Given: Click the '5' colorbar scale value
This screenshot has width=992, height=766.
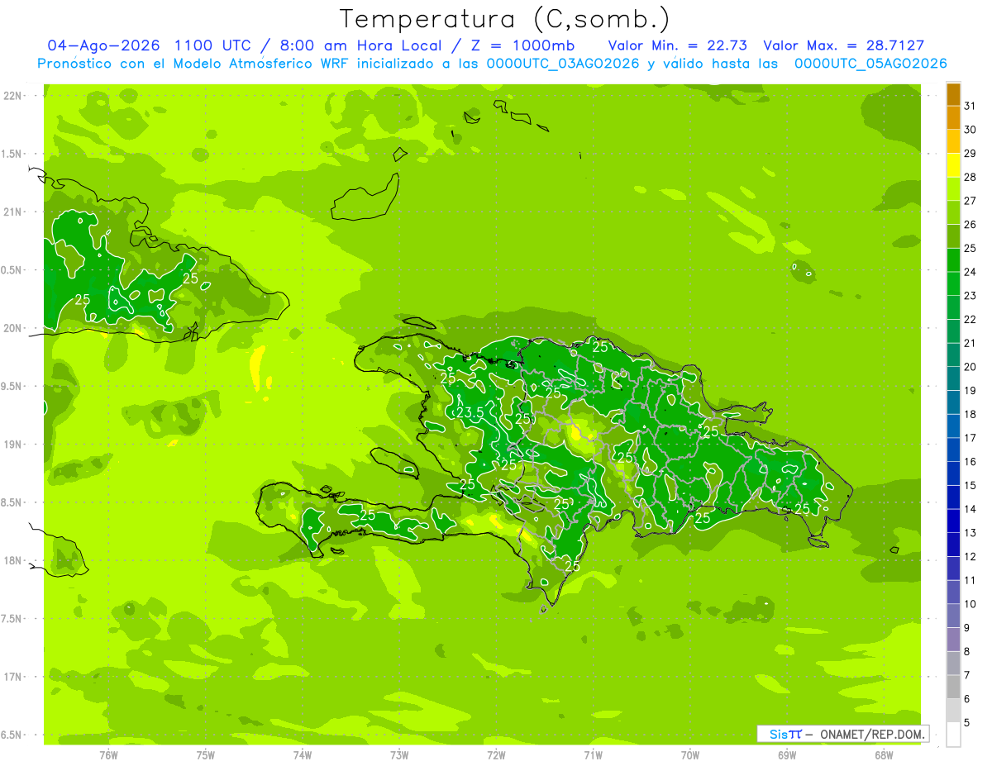Looking at the screenshot, I should pyautogui.click(x=968, y=723).
